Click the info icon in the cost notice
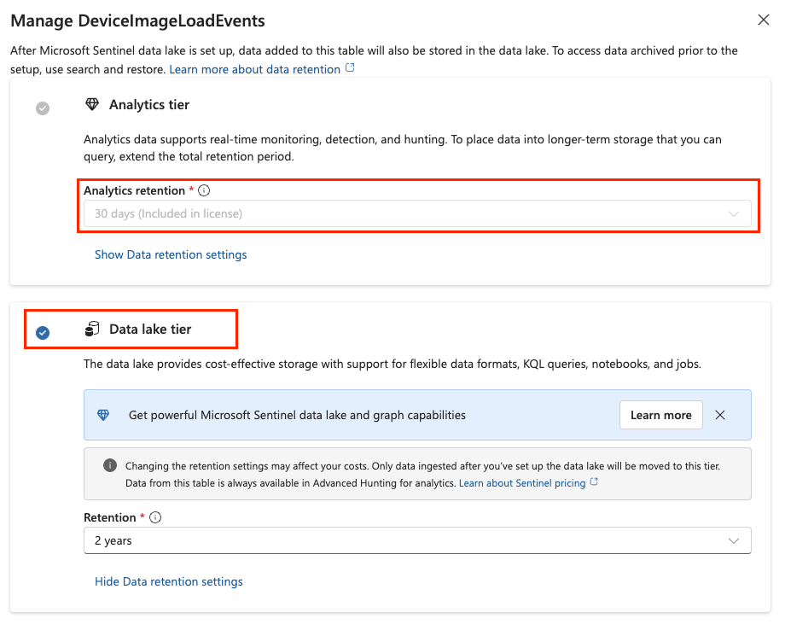Screen dimensions: 785x636 point(109,465)
